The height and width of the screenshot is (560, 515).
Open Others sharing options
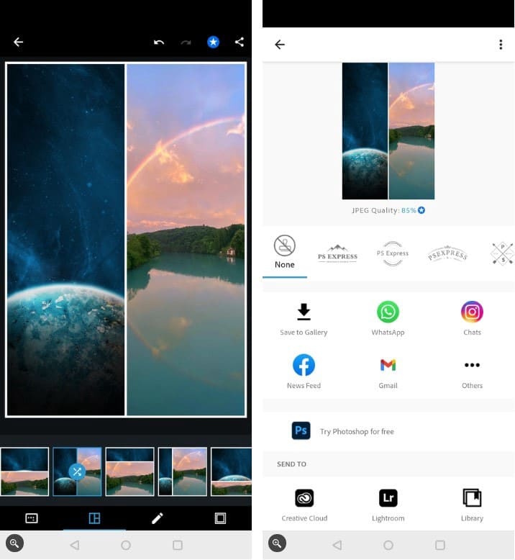472,373
